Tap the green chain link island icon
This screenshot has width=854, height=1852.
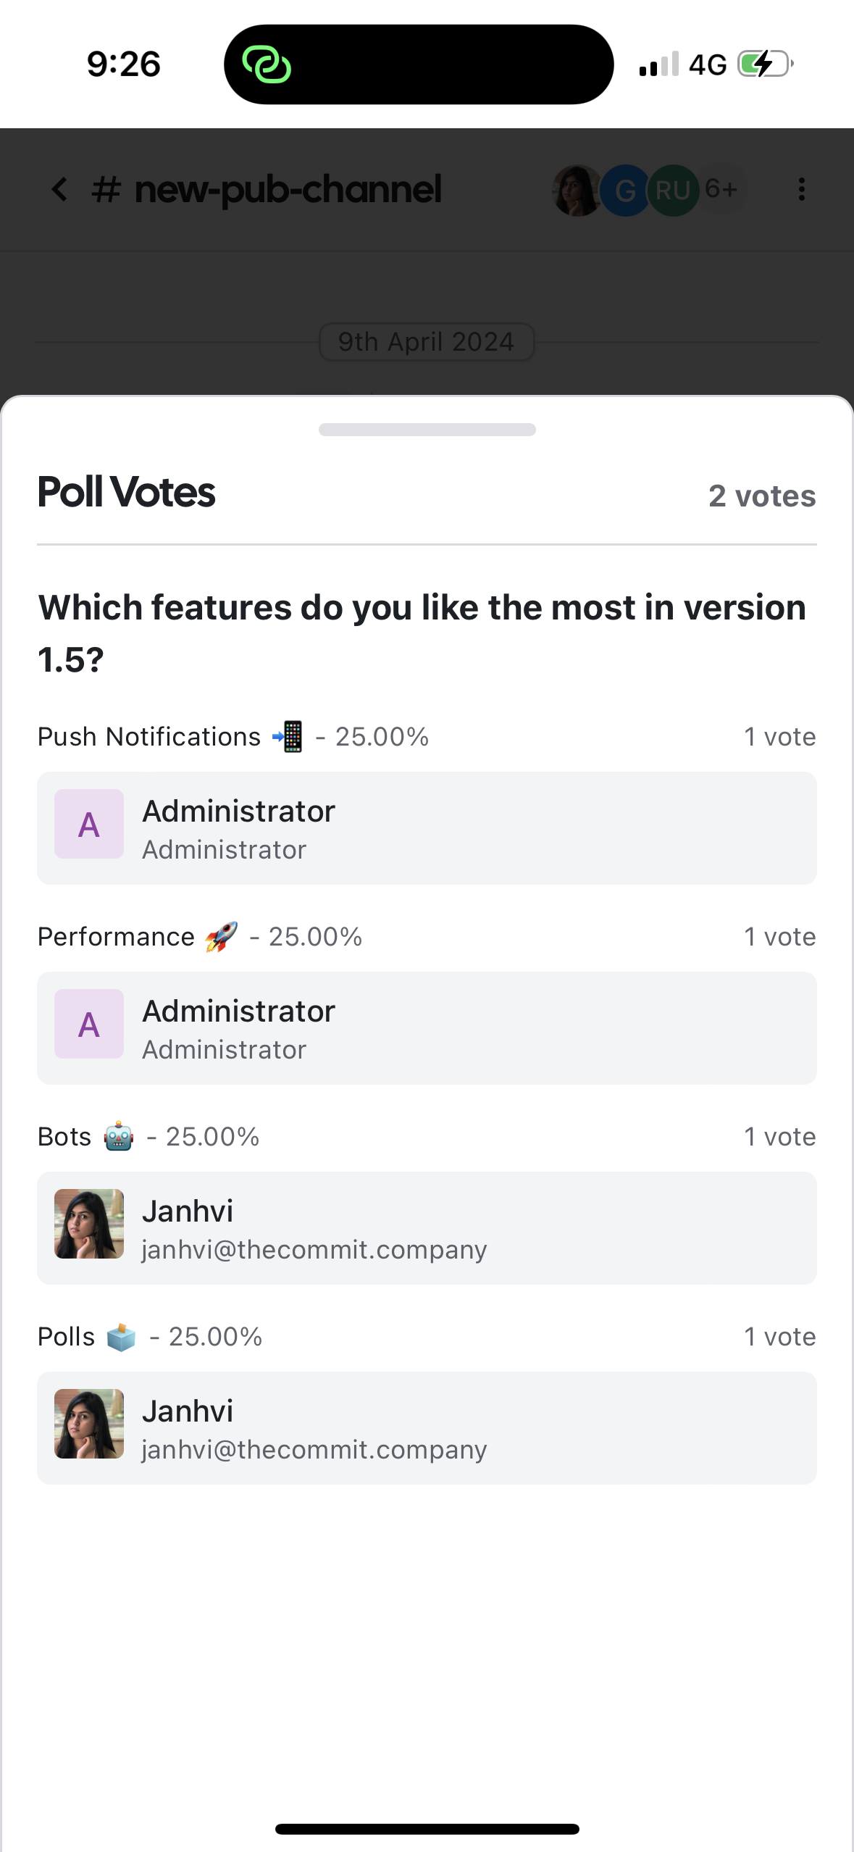click(x=267, y=64)
